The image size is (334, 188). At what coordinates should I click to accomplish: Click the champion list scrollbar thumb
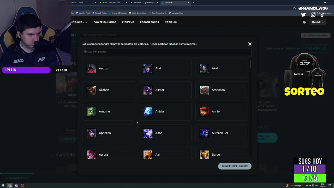[x=250, y=64]
